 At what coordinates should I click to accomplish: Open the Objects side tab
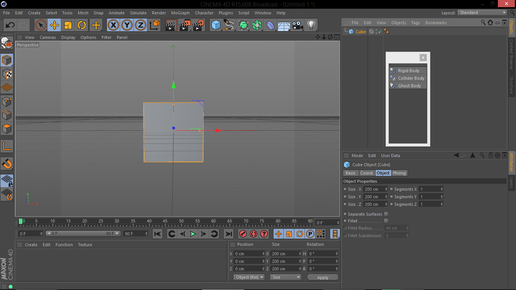[x=511, y=27]
